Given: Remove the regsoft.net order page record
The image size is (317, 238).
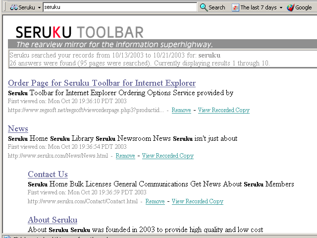Looking at the screenshot, I should click(x=181, y=110).
